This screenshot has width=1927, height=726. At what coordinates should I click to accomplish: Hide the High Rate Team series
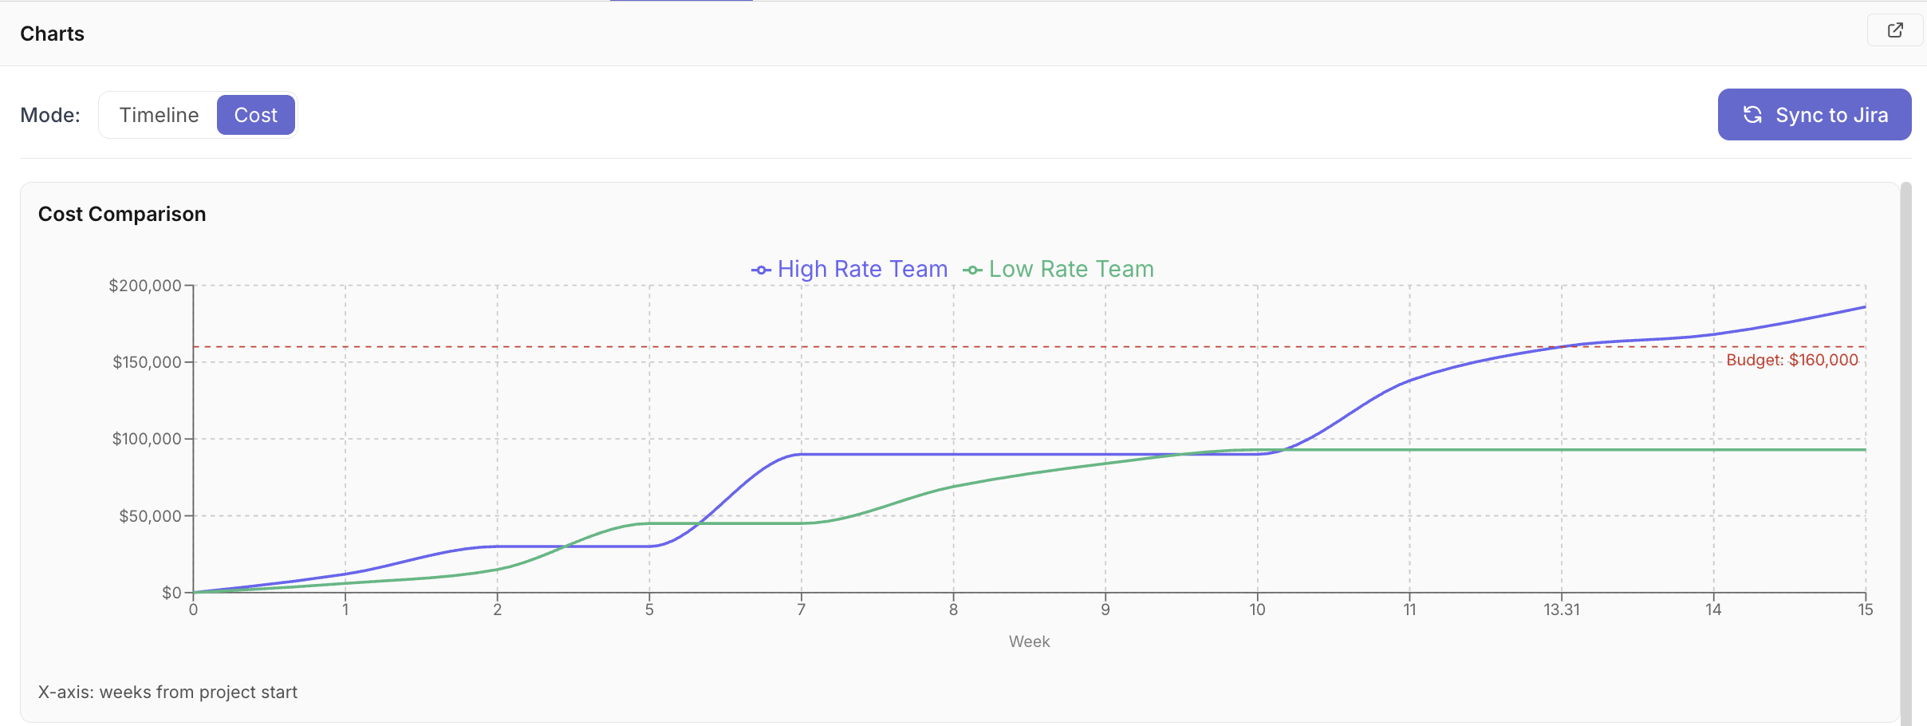coord(861,270)
